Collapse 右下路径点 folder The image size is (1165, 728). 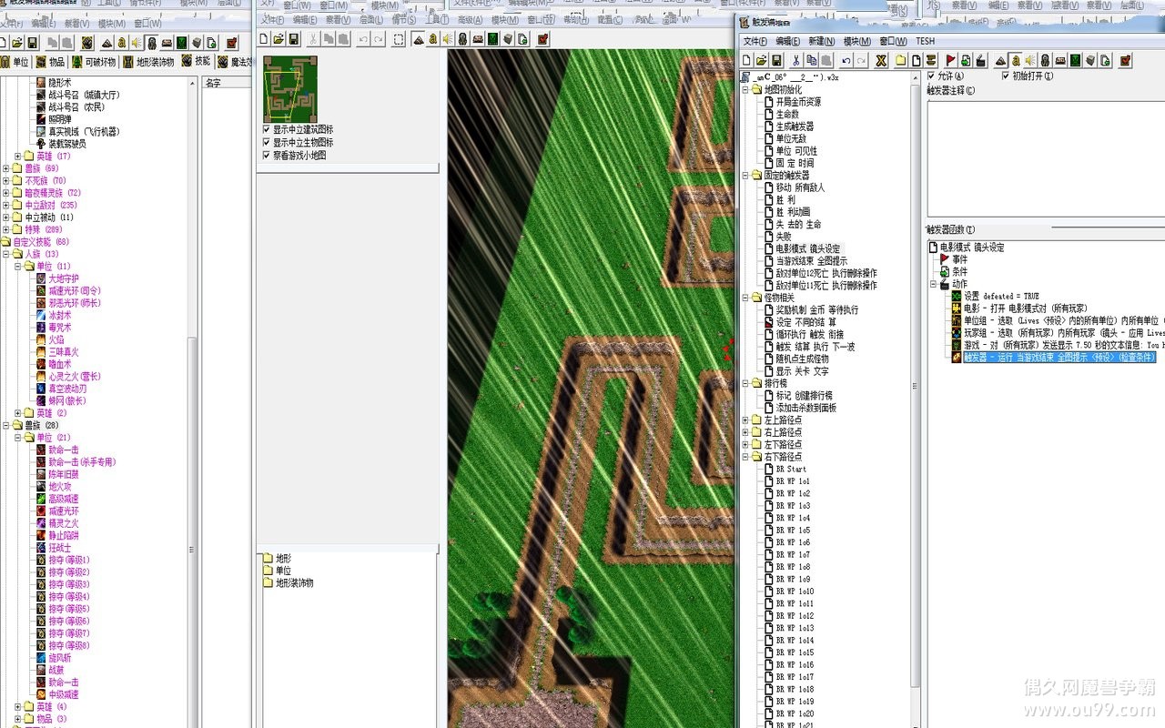tap(745, 457)
